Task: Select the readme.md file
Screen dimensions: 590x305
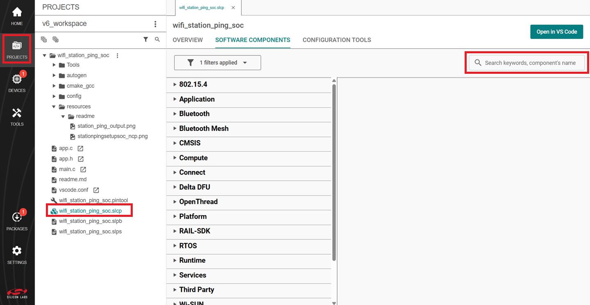Action: pyautogui.click(x=73, y=180)
